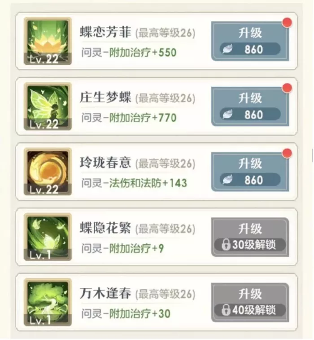Screen dimensions: 314x340
Task: Upgrade the 蝶恋芳菲 skill with 升级
Action: 250,41
